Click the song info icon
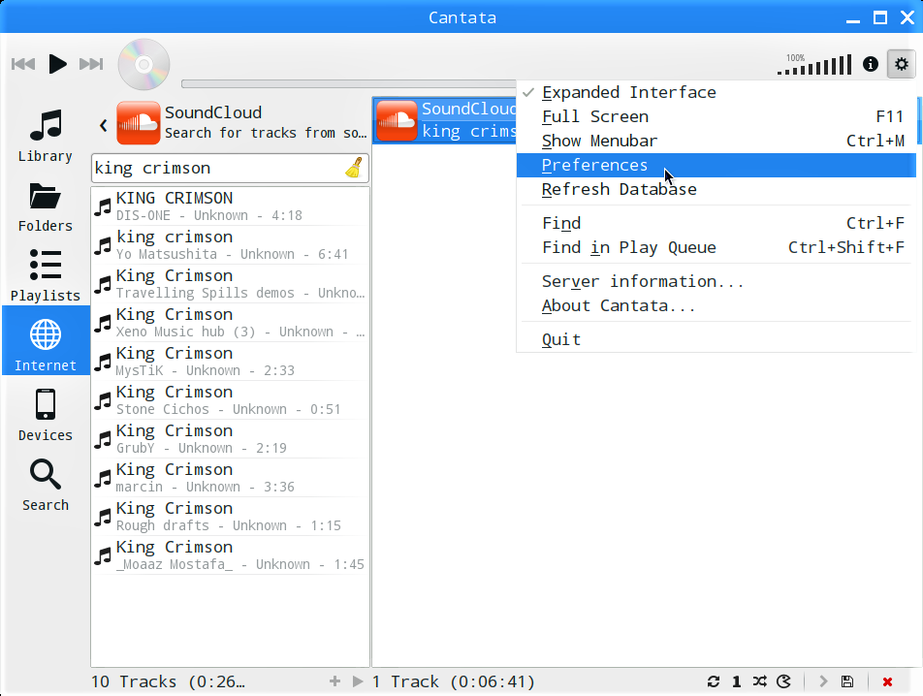 click(871, 64)
